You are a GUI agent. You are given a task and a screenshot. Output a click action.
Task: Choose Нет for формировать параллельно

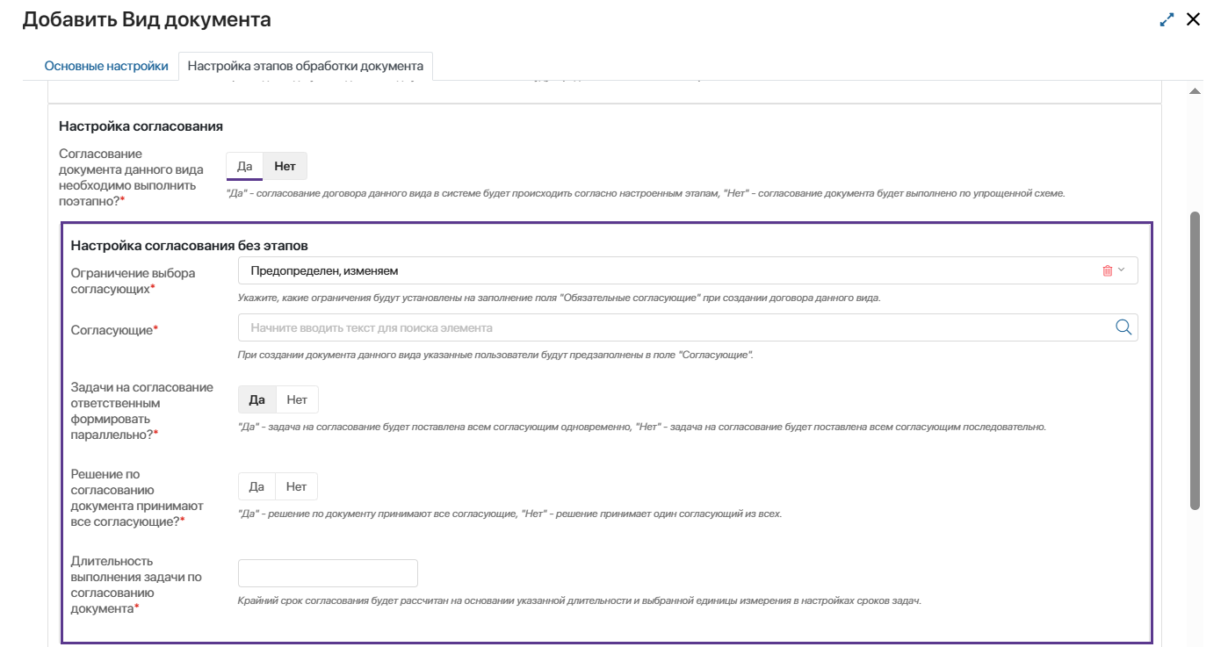coord(297,399)
